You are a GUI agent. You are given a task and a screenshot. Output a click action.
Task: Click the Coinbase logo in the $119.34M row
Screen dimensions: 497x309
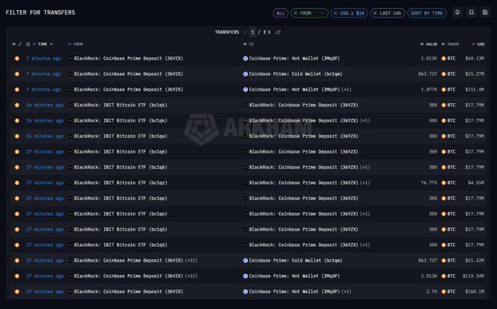tap(246, 275)
